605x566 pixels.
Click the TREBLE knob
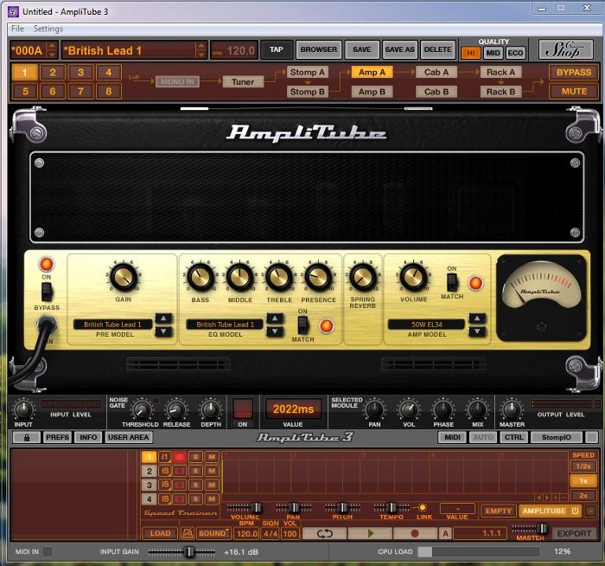click(279, 278)
